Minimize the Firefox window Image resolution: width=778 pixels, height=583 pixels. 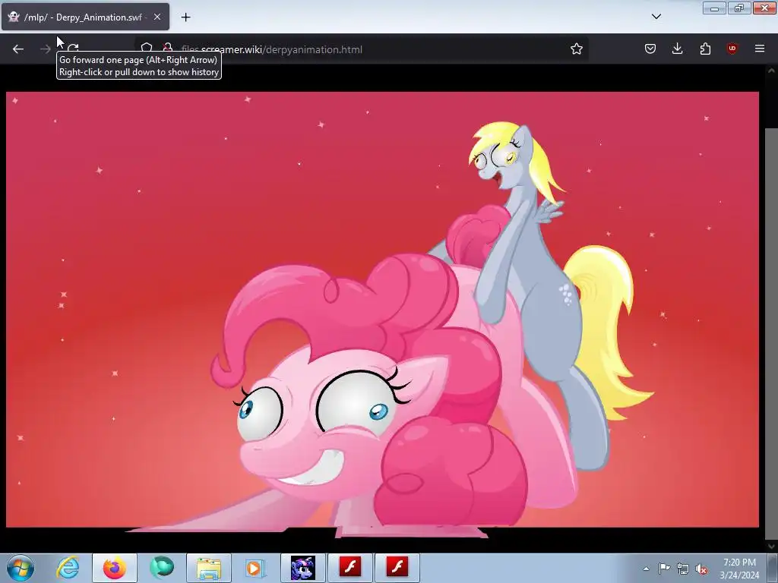(714, 8)
